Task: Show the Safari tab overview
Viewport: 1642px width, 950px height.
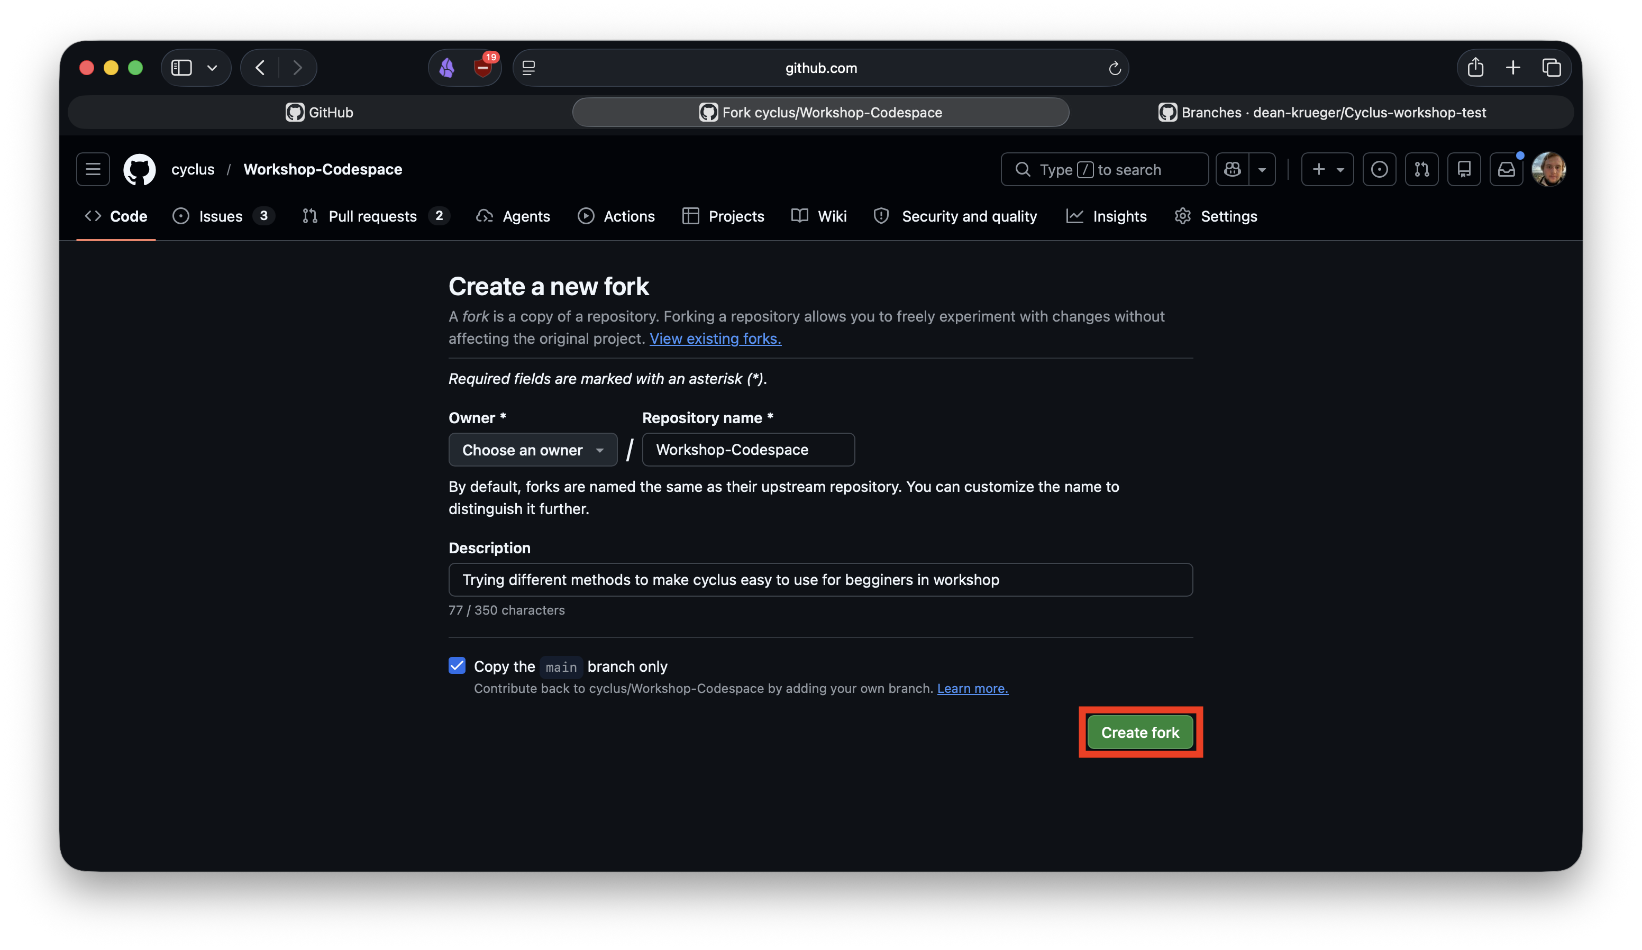Action: click(1551, 68)
